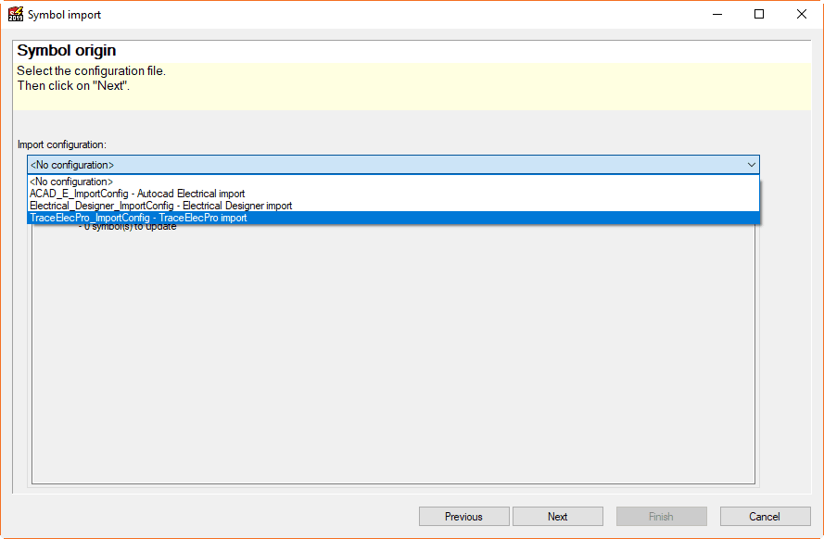Screen dimensions: 824x539
Task: Choose ACAD_E_ImportConfig - Autocad Electrical import
Action: click(393, 194)
